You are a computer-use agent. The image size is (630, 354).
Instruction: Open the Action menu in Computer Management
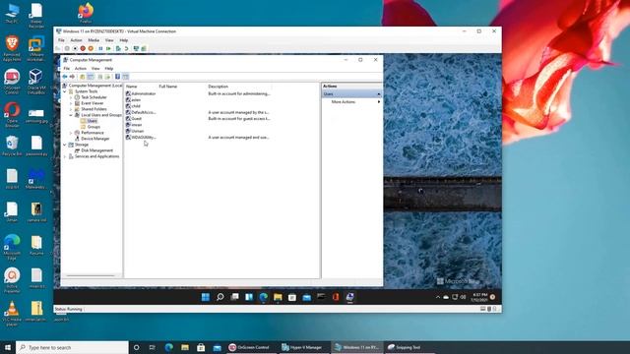[x=81, y=69]
